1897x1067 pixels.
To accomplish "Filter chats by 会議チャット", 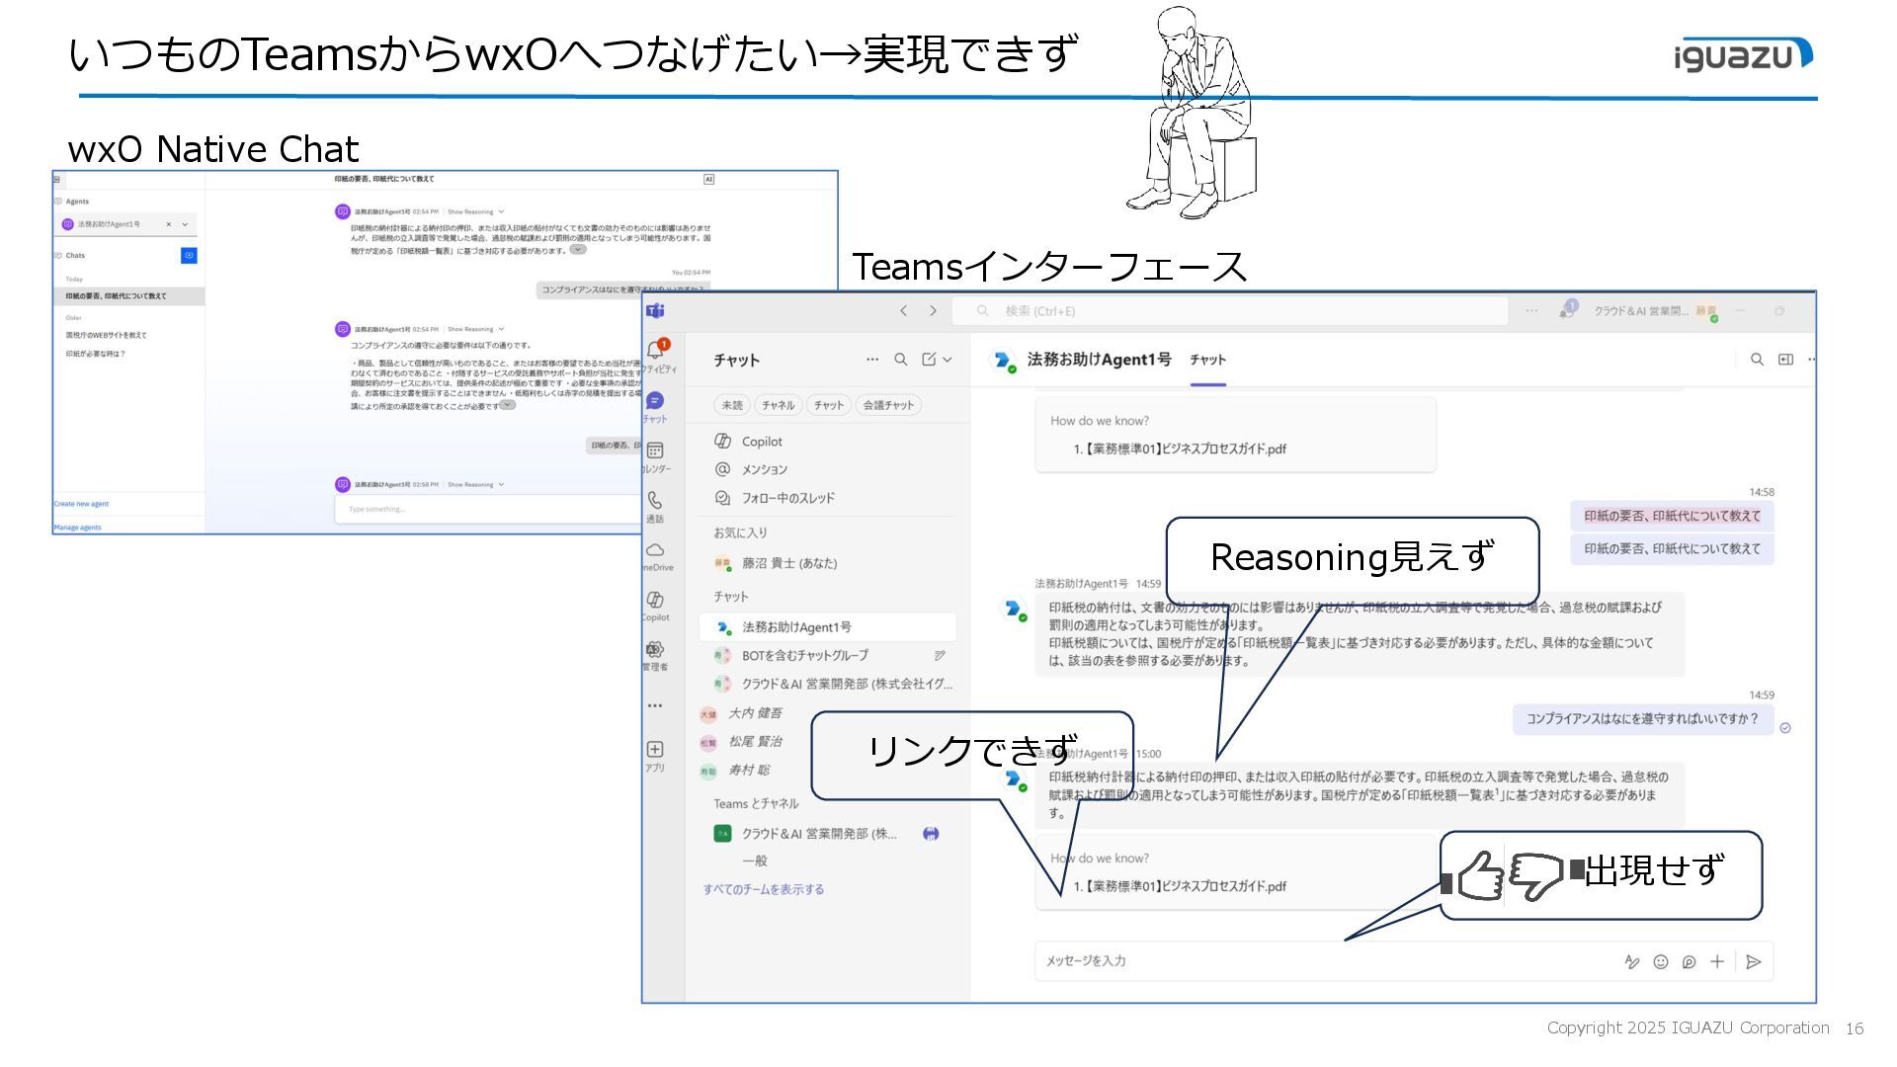I will [888, 405].
